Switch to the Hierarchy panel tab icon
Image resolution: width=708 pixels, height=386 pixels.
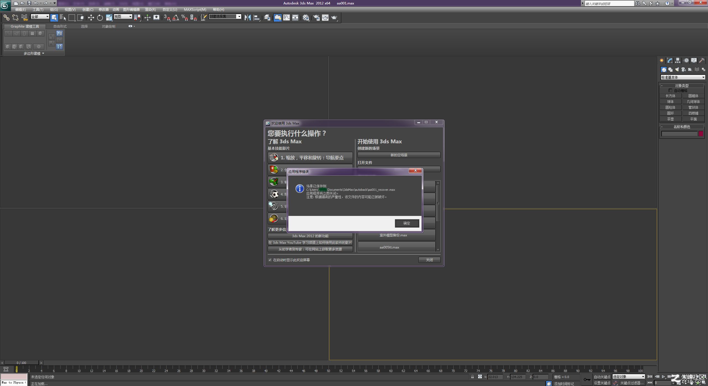pyautogui.click(x=678, y=60)
